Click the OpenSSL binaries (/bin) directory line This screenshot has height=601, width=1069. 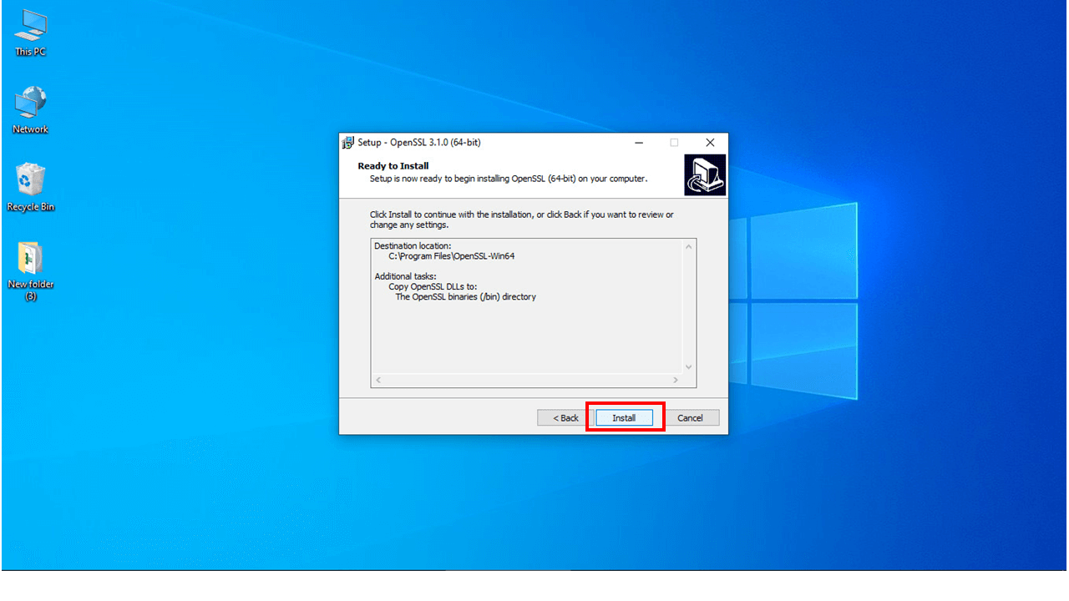click(x=465, y=296)
